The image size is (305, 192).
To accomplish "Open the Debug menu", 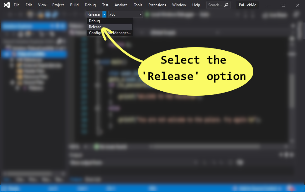I will (x=90, y=5).
